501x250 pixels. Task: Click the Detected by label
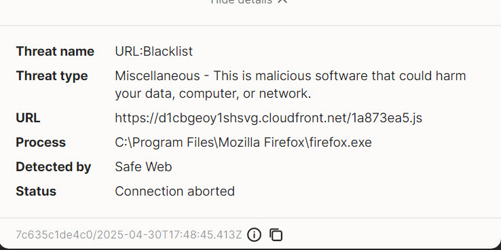tap(54, 167)
